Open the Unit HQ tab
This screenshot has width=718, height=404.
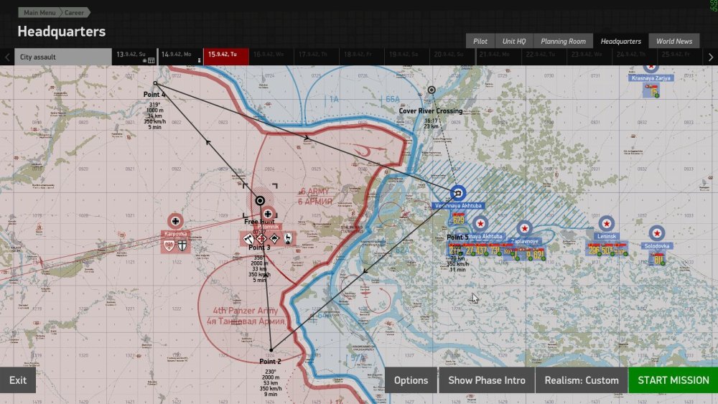click(514, 41)
